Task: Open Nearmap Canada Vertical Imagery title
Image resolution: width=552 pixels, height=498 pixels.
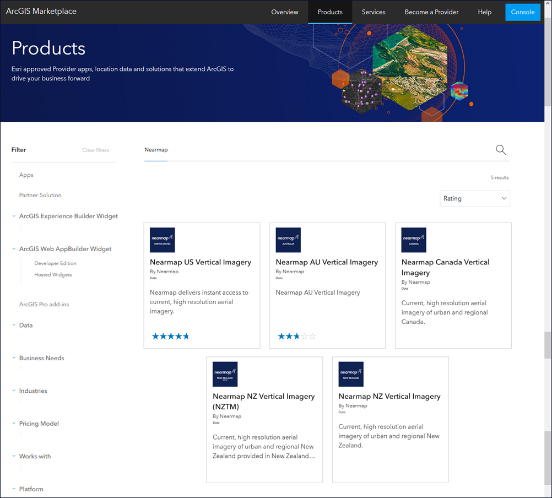Action: [x=445, y=268]
